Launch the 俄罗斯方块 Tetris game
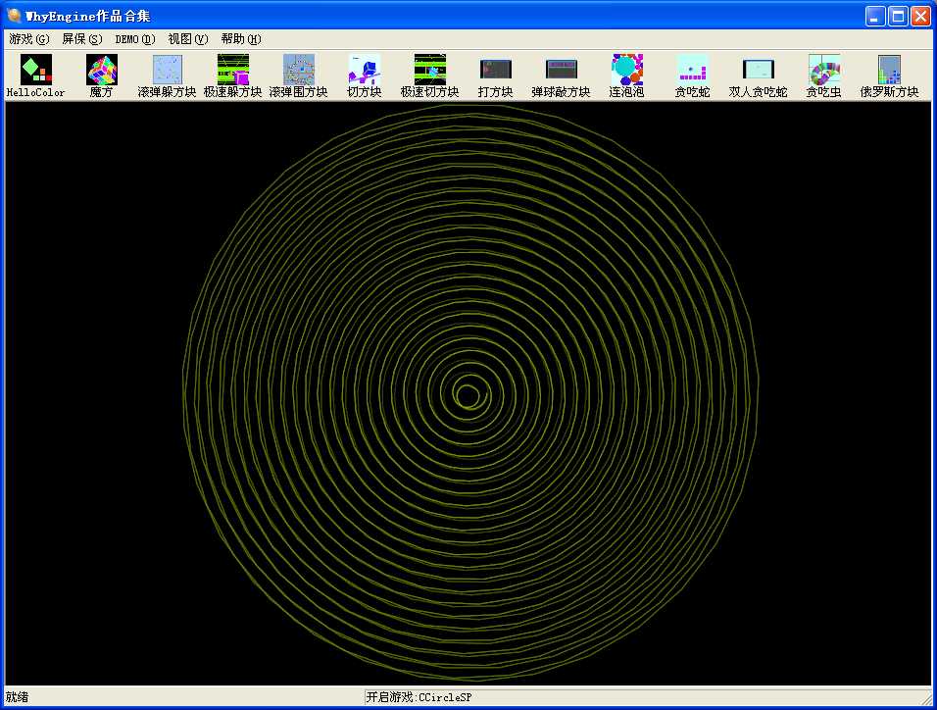The width and height of the screenshot is (937, 710). pos(890,71)
